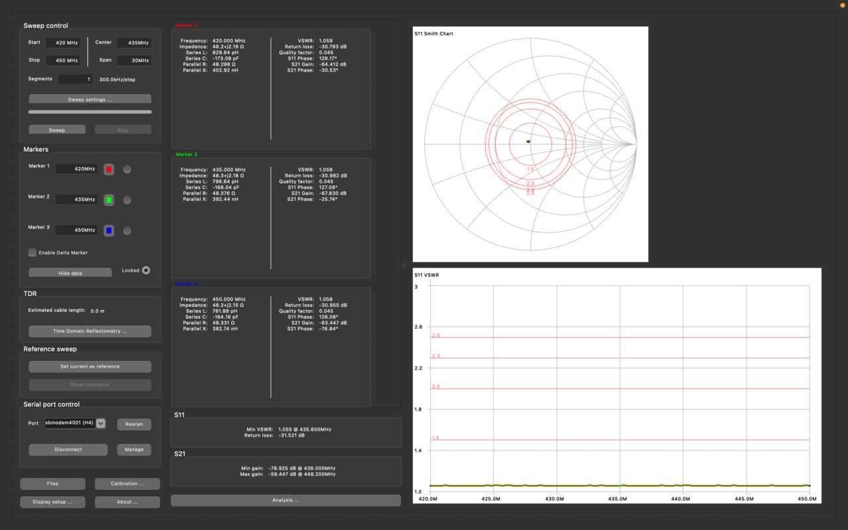Click the sweep progress bar
The width and height of the screenshot is (848, 530).
tap(90, 112)
